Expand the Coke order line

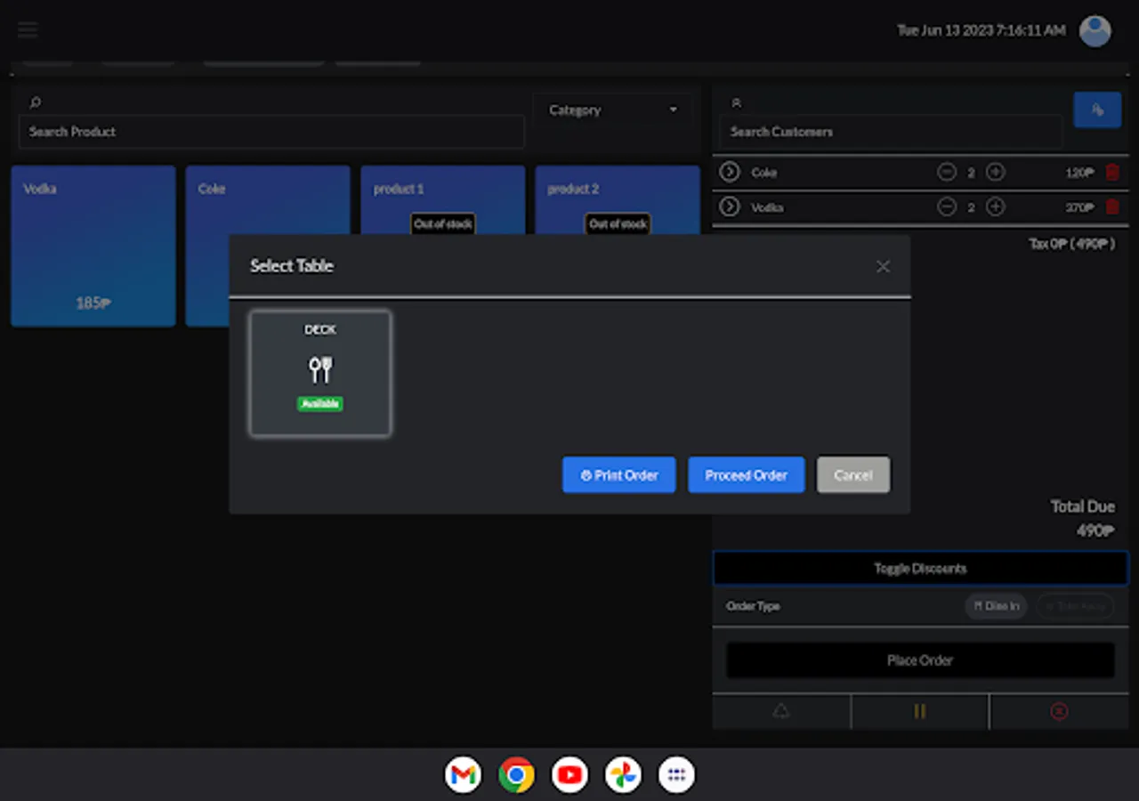click(x=730, y=172)
